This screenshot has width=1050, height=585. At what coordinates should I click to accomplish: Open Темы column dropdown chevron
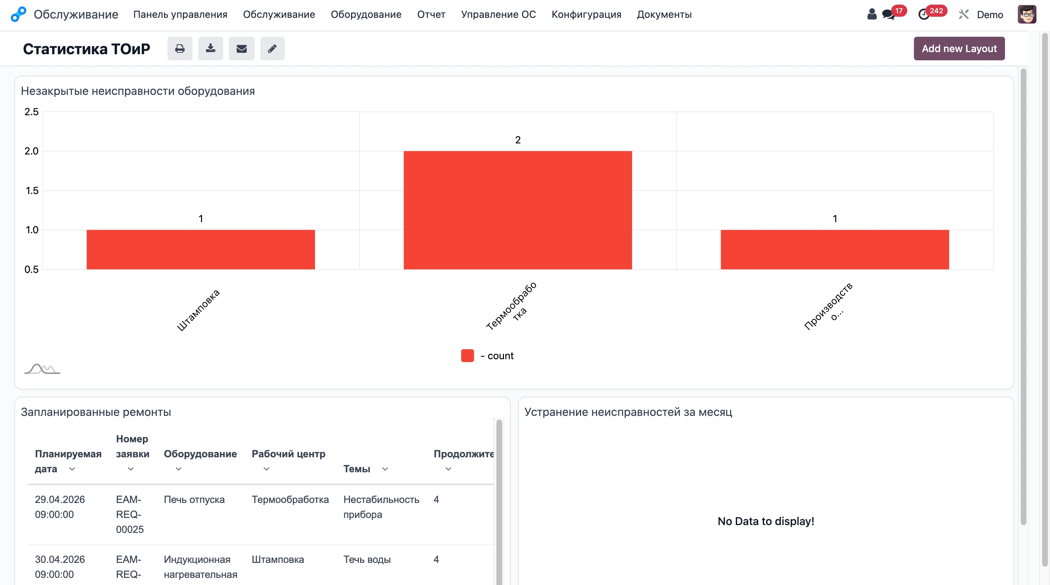pos(385,469)
